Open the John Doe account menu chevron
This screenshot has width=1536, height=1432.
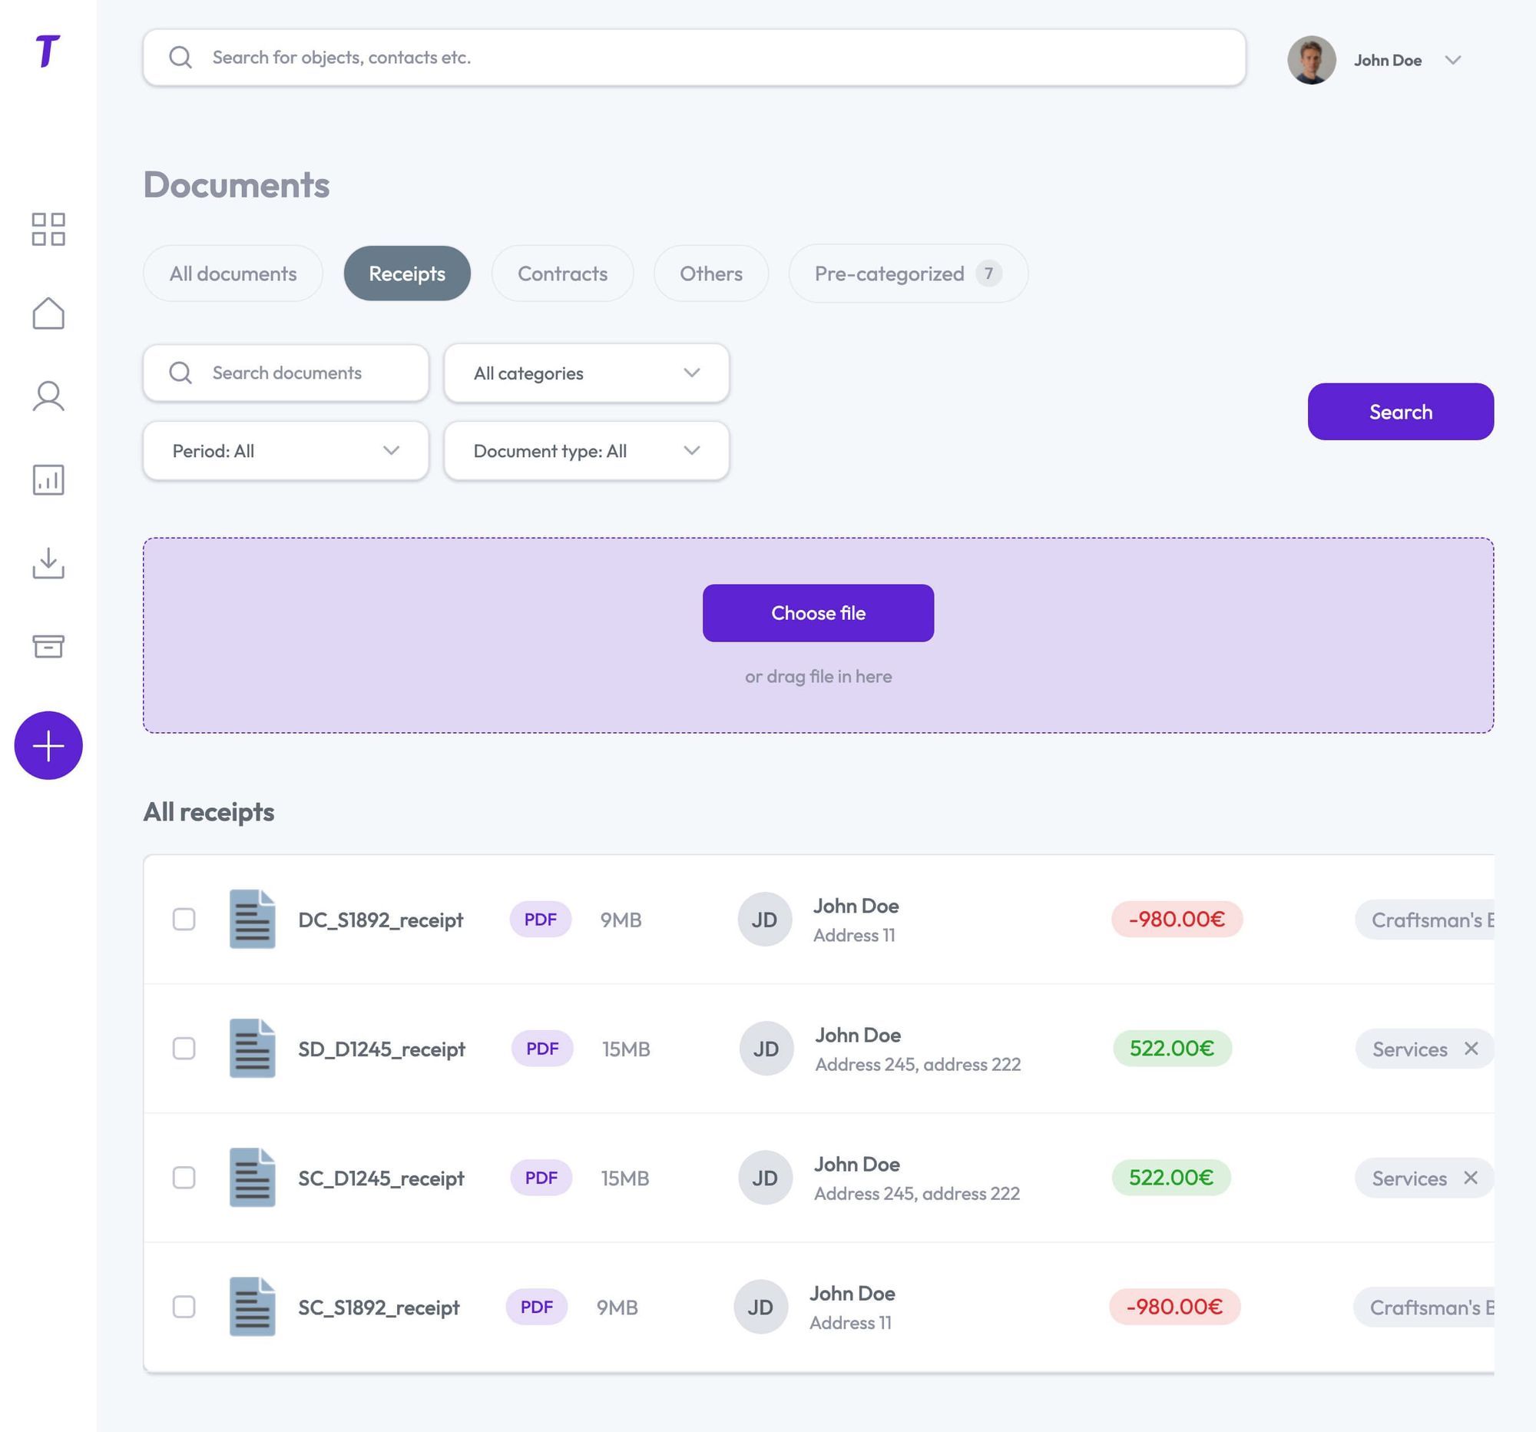[1454, 59]
